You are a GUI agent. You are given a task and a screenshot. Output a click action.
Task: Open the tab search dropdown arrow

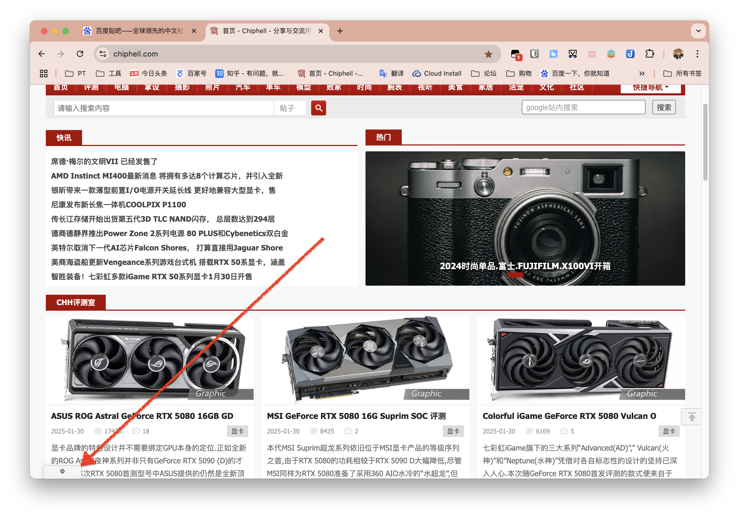click(698, 31)
